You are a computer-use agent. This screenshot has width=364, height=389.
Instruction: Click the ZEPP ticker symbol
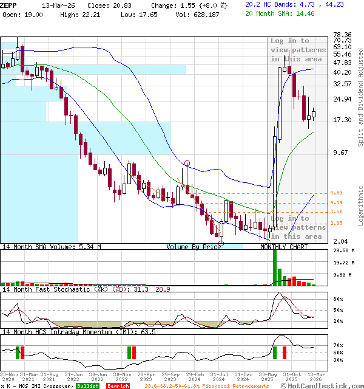[9, 4]
